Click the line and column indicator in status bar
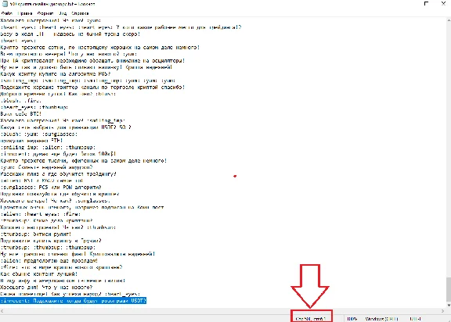This screenshot has width=451, height=322. tap(311, 319)
